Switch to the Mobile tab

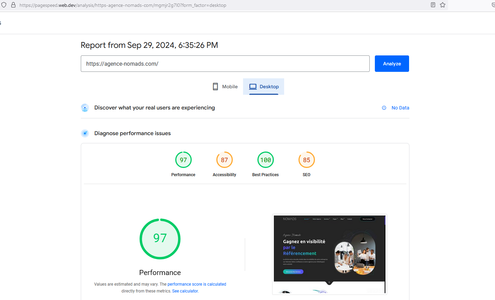(225, 87)
